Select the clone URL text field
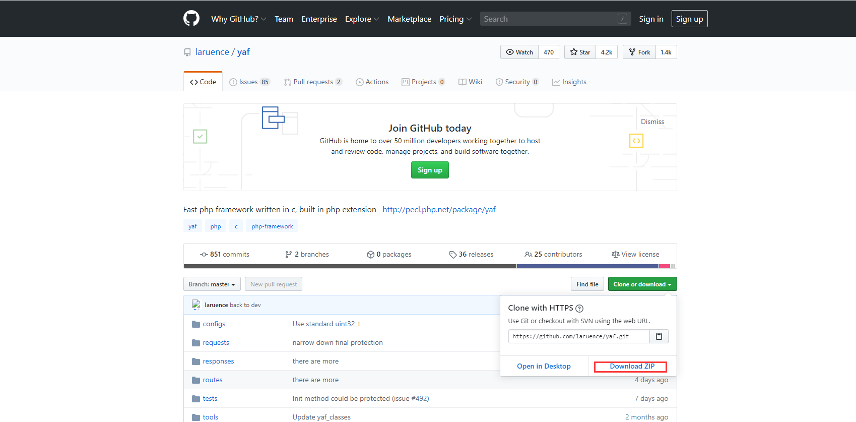856x422 pixels. pyautogui.click(x=579, y=336)
